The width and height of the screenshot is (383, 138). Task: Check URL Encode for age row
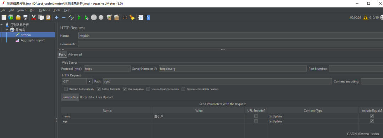click(x=256, y=121)
